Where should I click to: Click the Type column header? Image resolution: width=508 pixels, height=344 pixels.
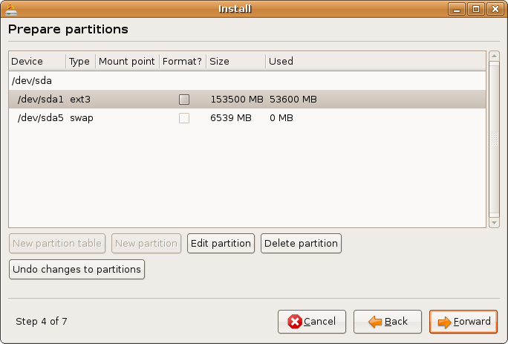tap(79, 61)
